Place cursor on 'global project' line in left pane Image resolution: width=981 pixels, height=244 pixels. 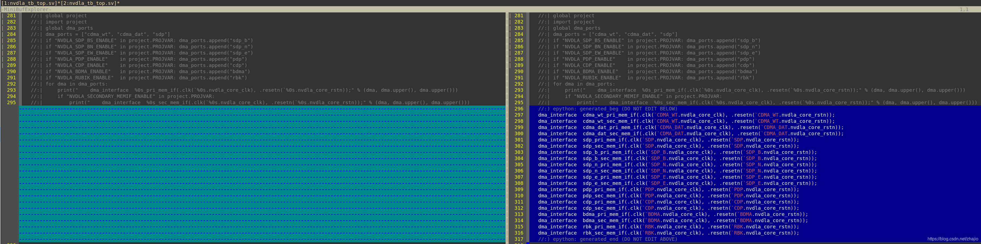59,16
